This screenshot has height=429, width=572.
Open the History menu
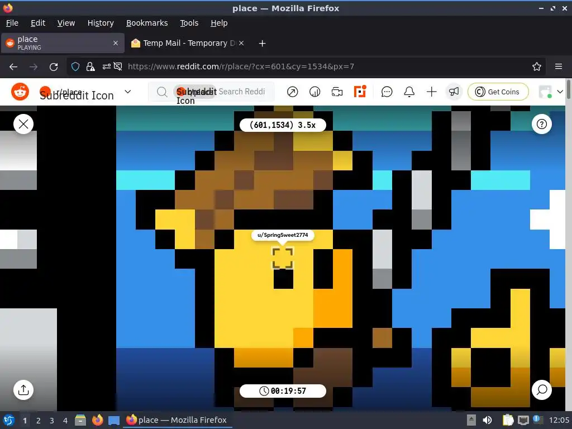pos(101,23)
